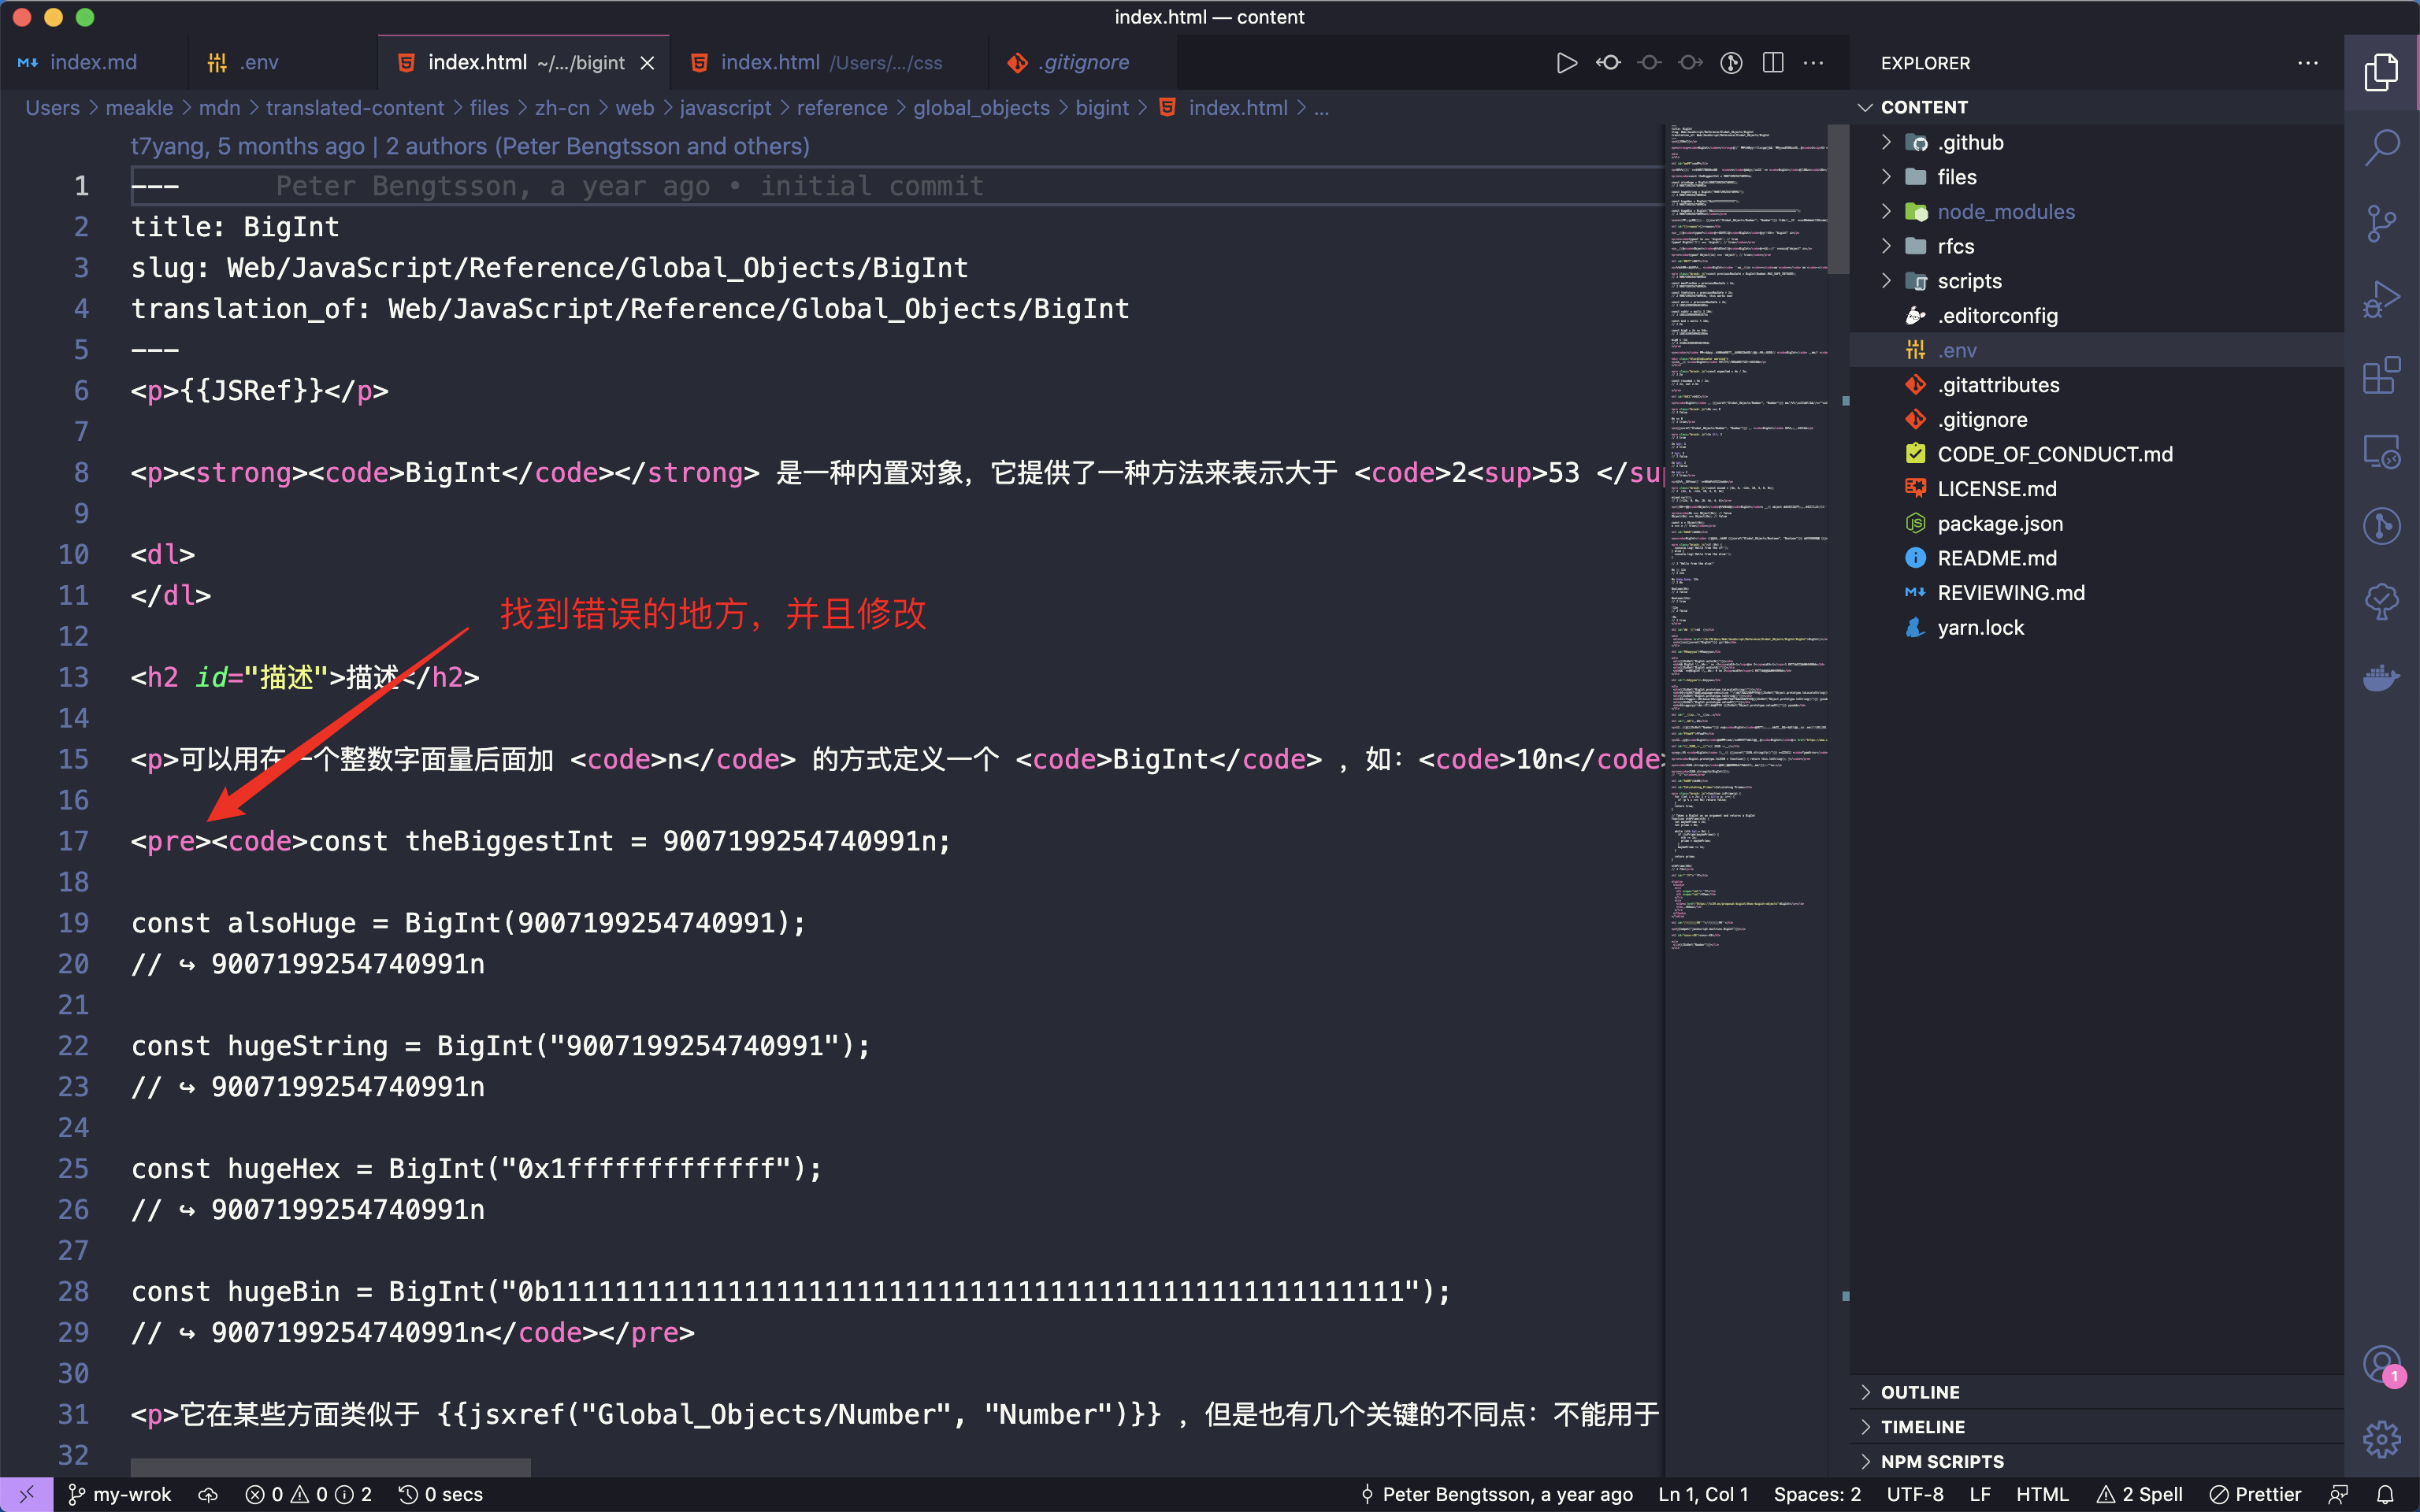Open the Search view in activity bar

(x=2381, y=148)
